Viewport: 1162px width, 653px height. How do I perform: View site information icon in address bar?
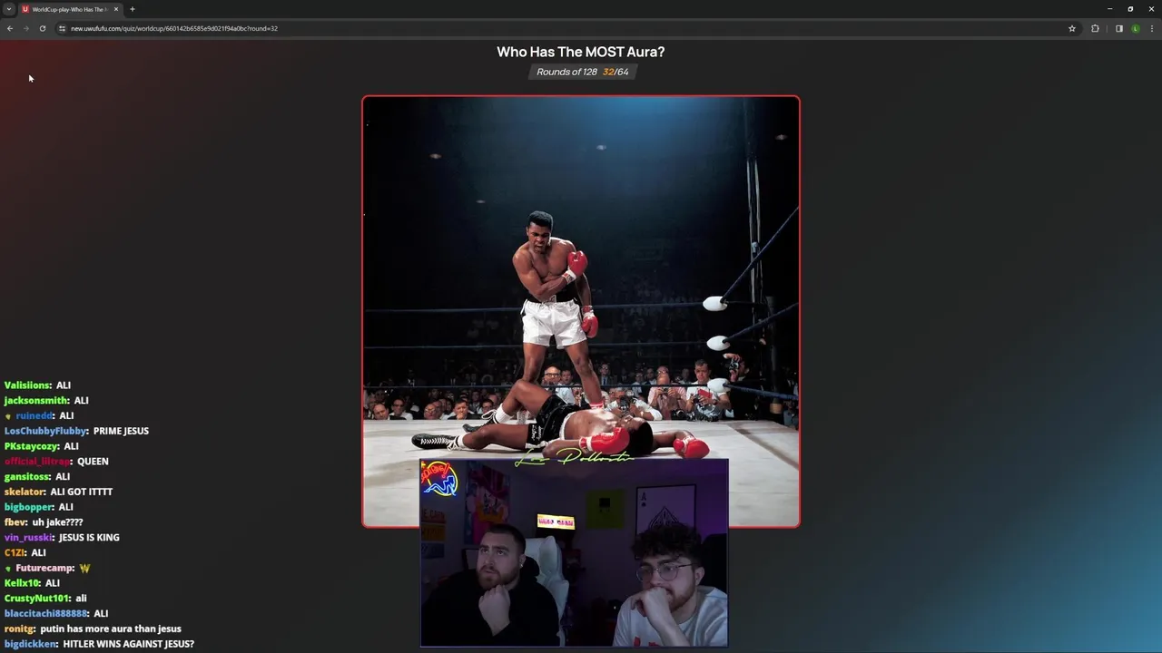click(62, 28)
